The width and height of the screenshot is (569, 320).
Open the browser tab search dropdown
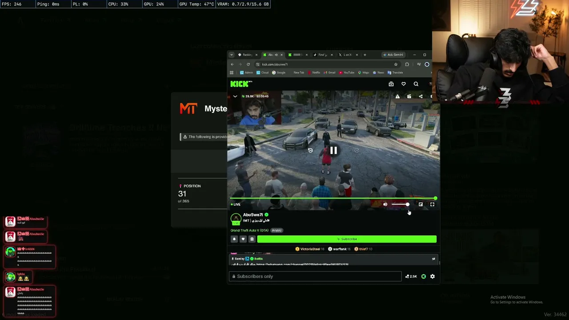pos(231,55)
